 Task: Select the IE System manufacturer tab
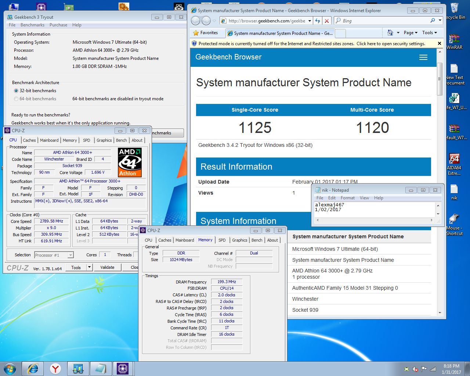[x=280, y=33]
